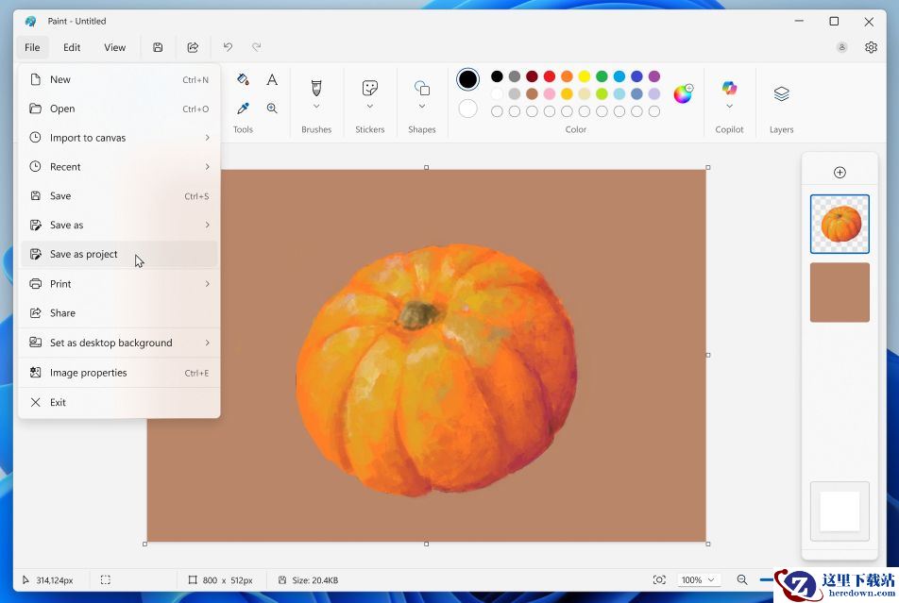Select primary Color 1 black circle
The height and width of the screenshot is (603, 899).
(x=467, y=79)
